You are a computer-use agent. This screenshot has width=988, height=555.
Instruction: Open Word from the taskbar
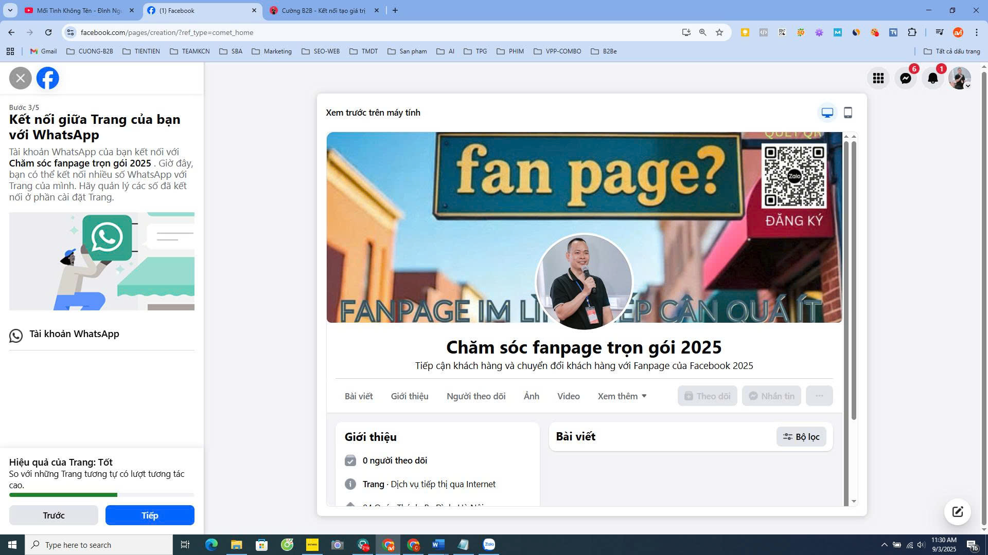pyautogui.click(x=438, y=545)
